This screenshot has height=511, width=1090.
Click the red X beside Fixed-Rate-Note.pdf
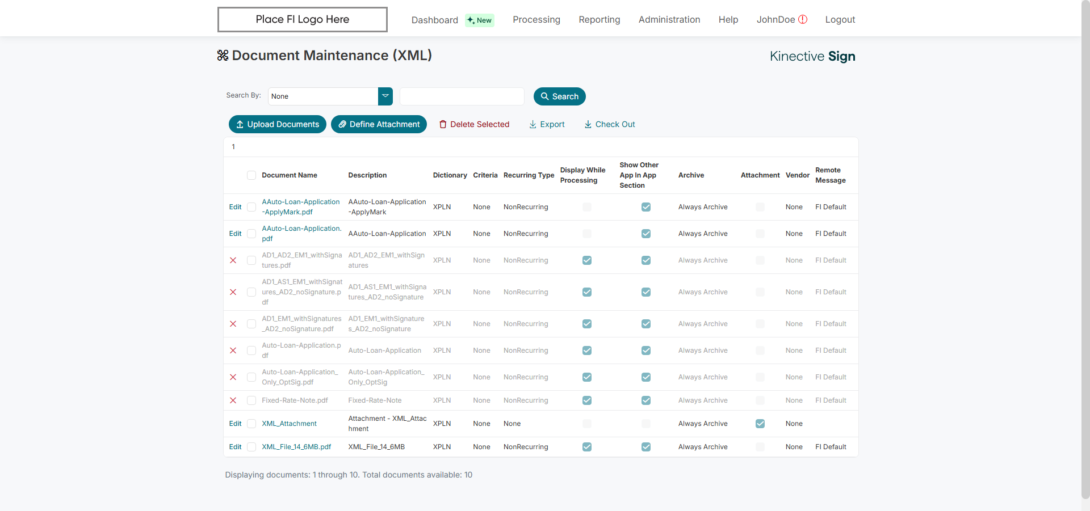click(x=233, y=400)
